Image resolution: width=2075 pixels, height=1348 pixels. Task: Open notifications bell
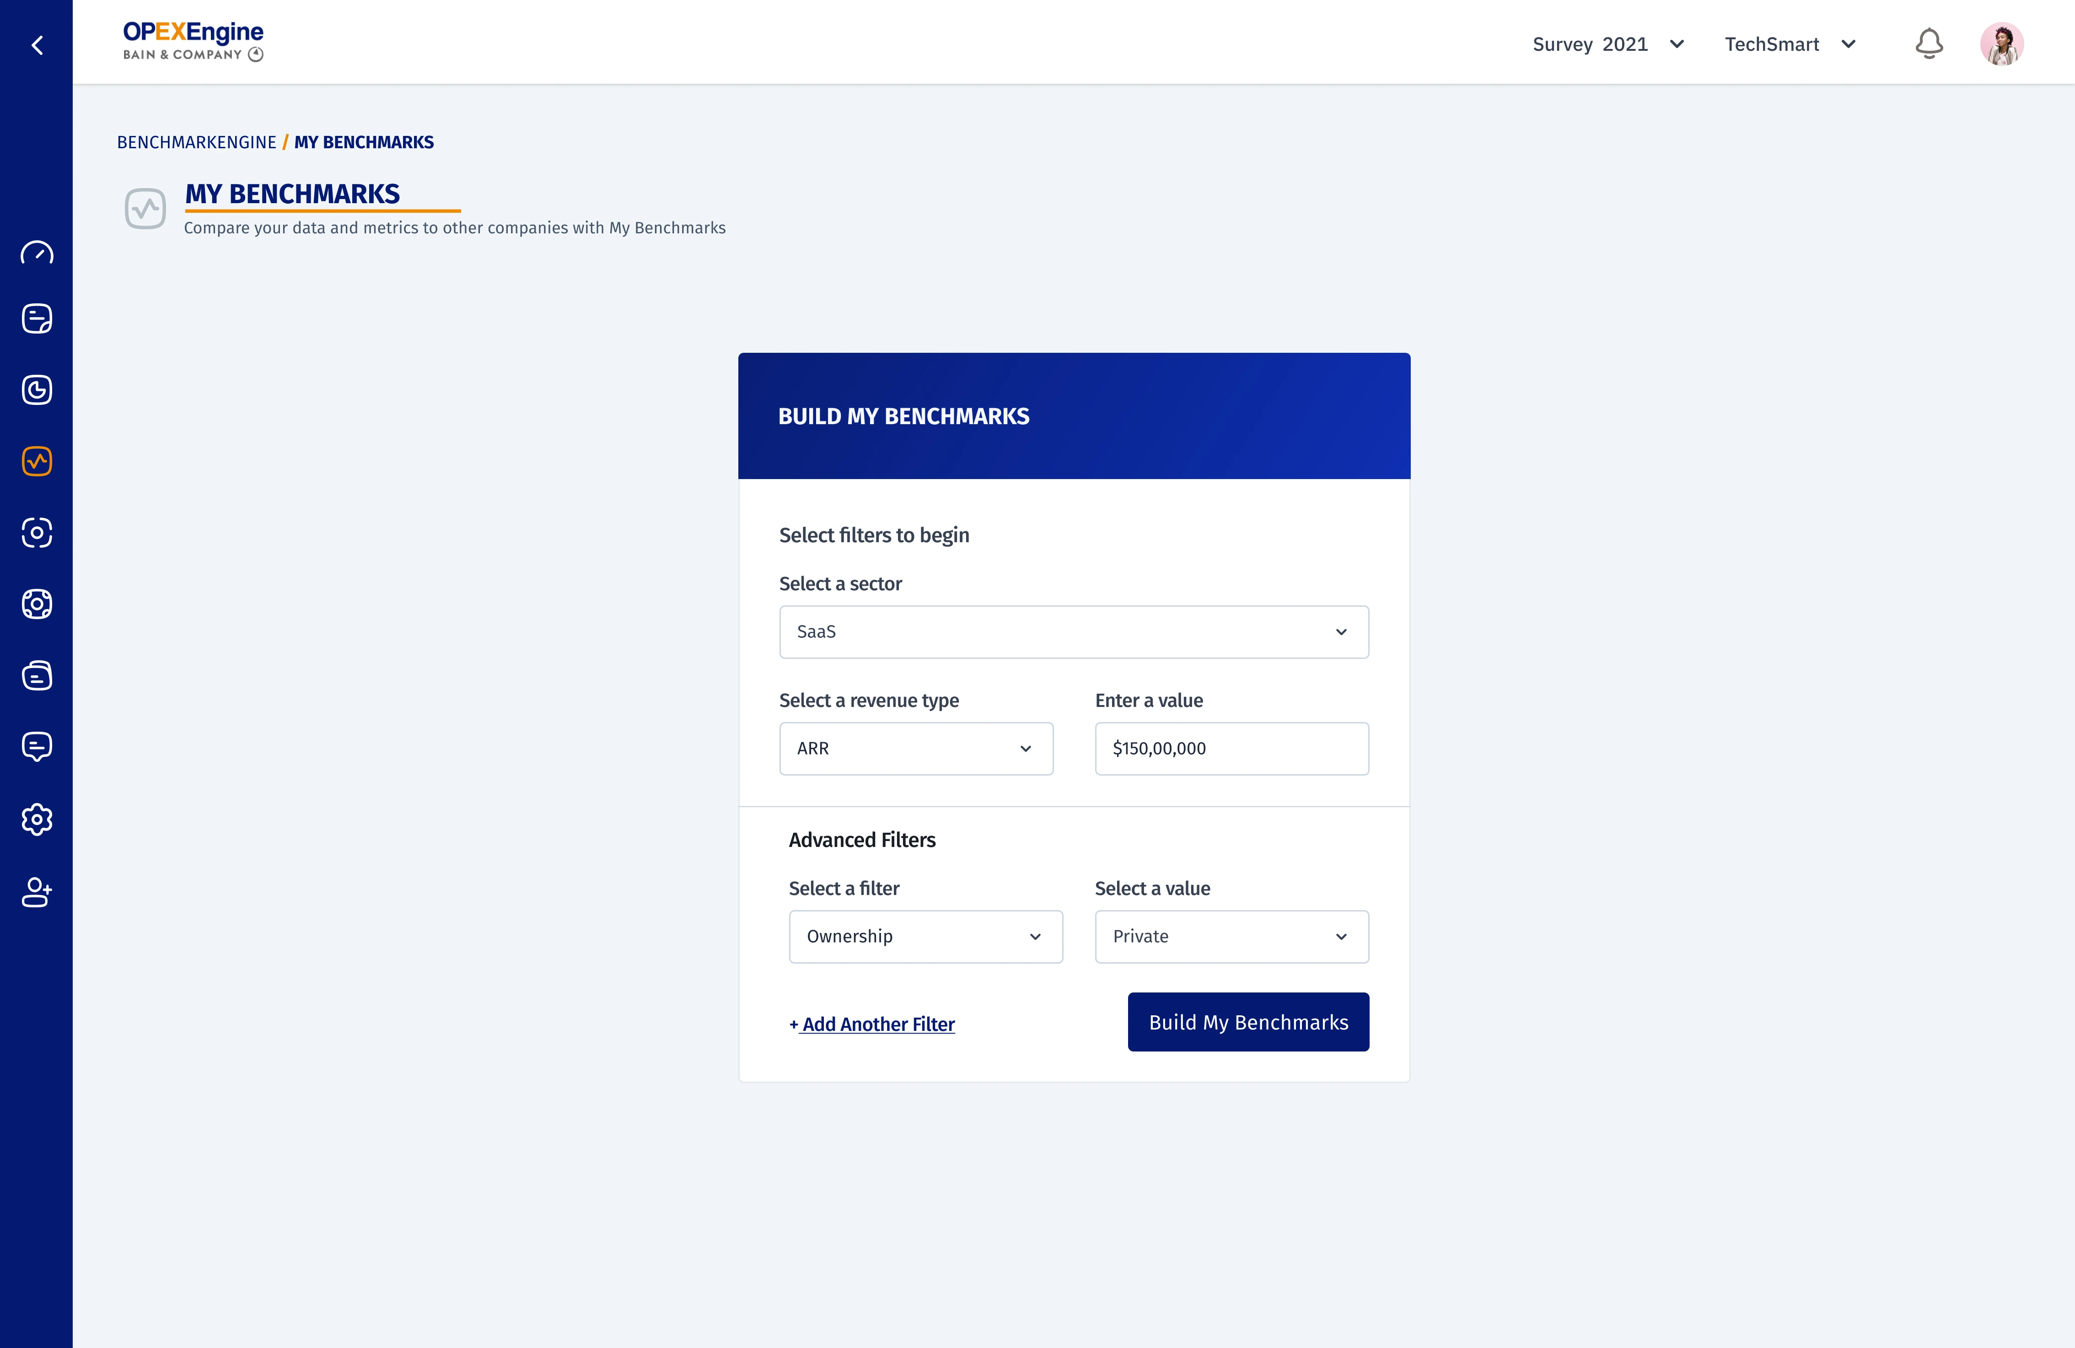pos(1929,43)
